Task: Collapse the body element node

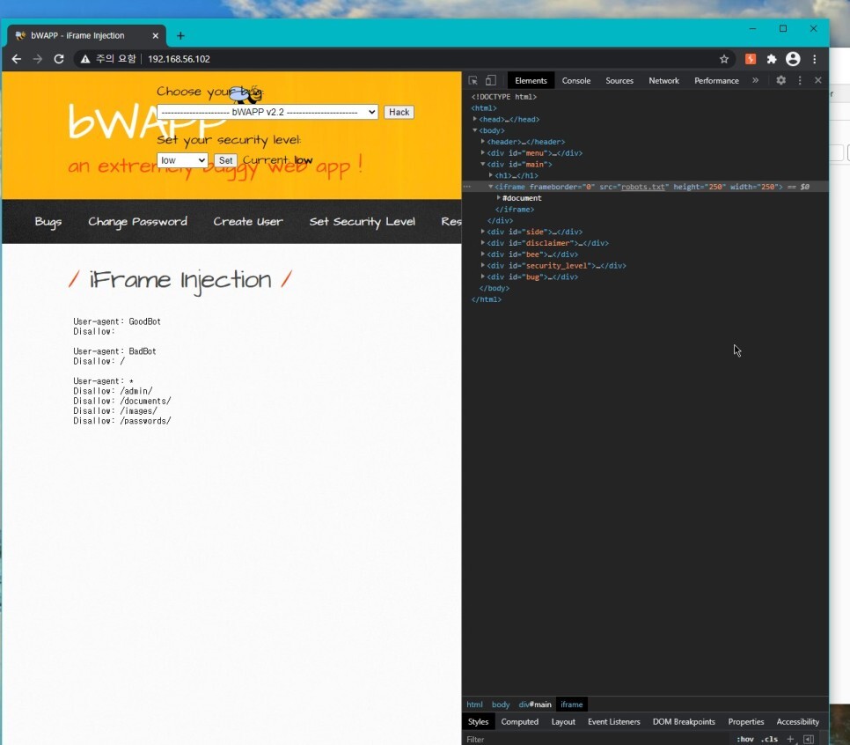Action: (475, 130)
